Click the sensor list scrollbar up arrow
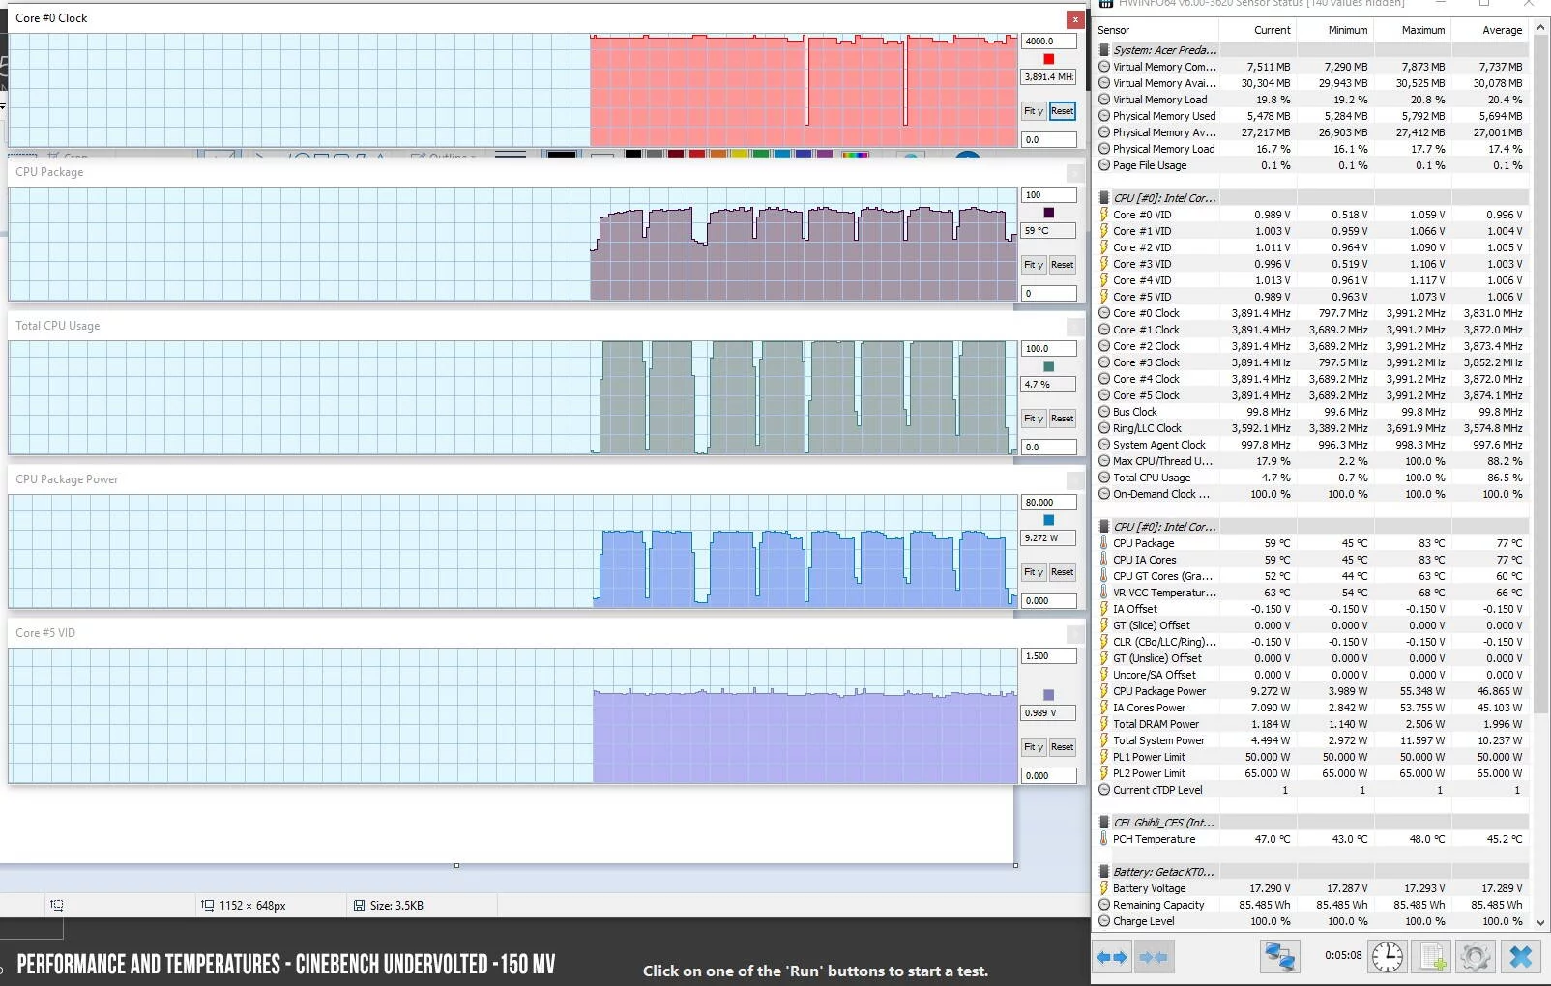This screenshot has height=986, width=1551. pos(1541,29)
